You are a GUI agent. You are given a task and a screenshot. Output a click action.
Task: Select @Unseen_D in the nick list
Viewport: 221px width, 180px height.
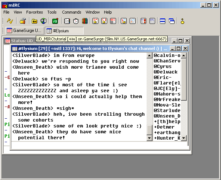(x=167, y=116)
